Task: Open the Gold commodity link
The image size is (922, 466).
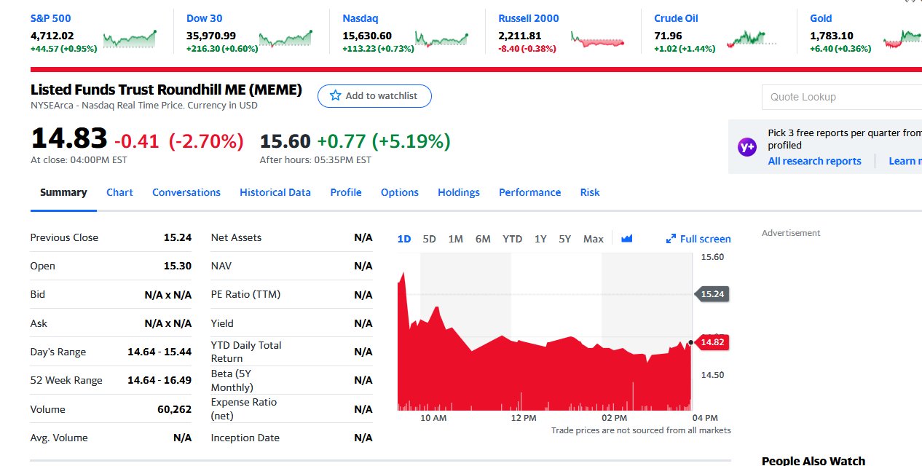Action: click(821, 18)
